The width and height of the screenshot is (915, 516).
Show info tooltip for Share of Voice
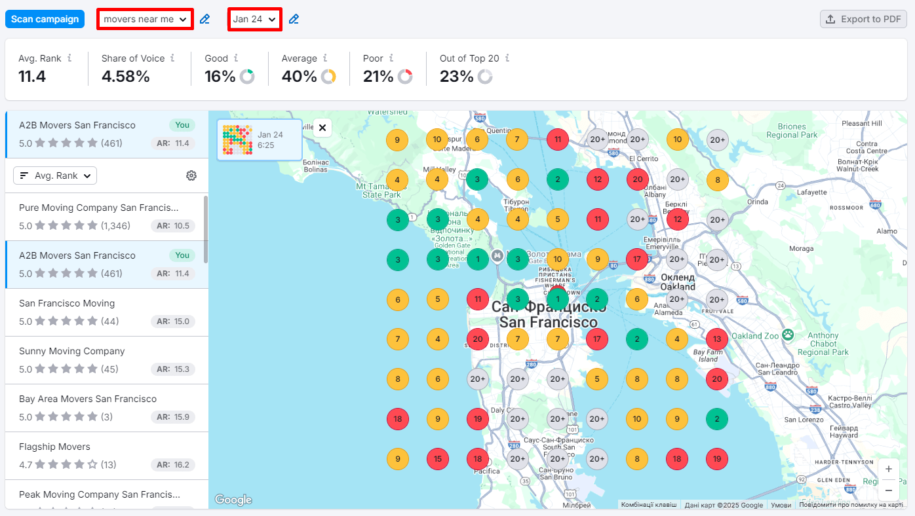coord(172,58)
